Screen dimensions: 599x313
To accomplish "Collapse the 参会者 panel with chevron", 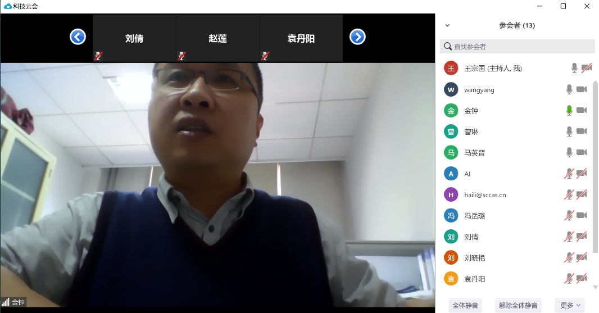I will 448,25.
